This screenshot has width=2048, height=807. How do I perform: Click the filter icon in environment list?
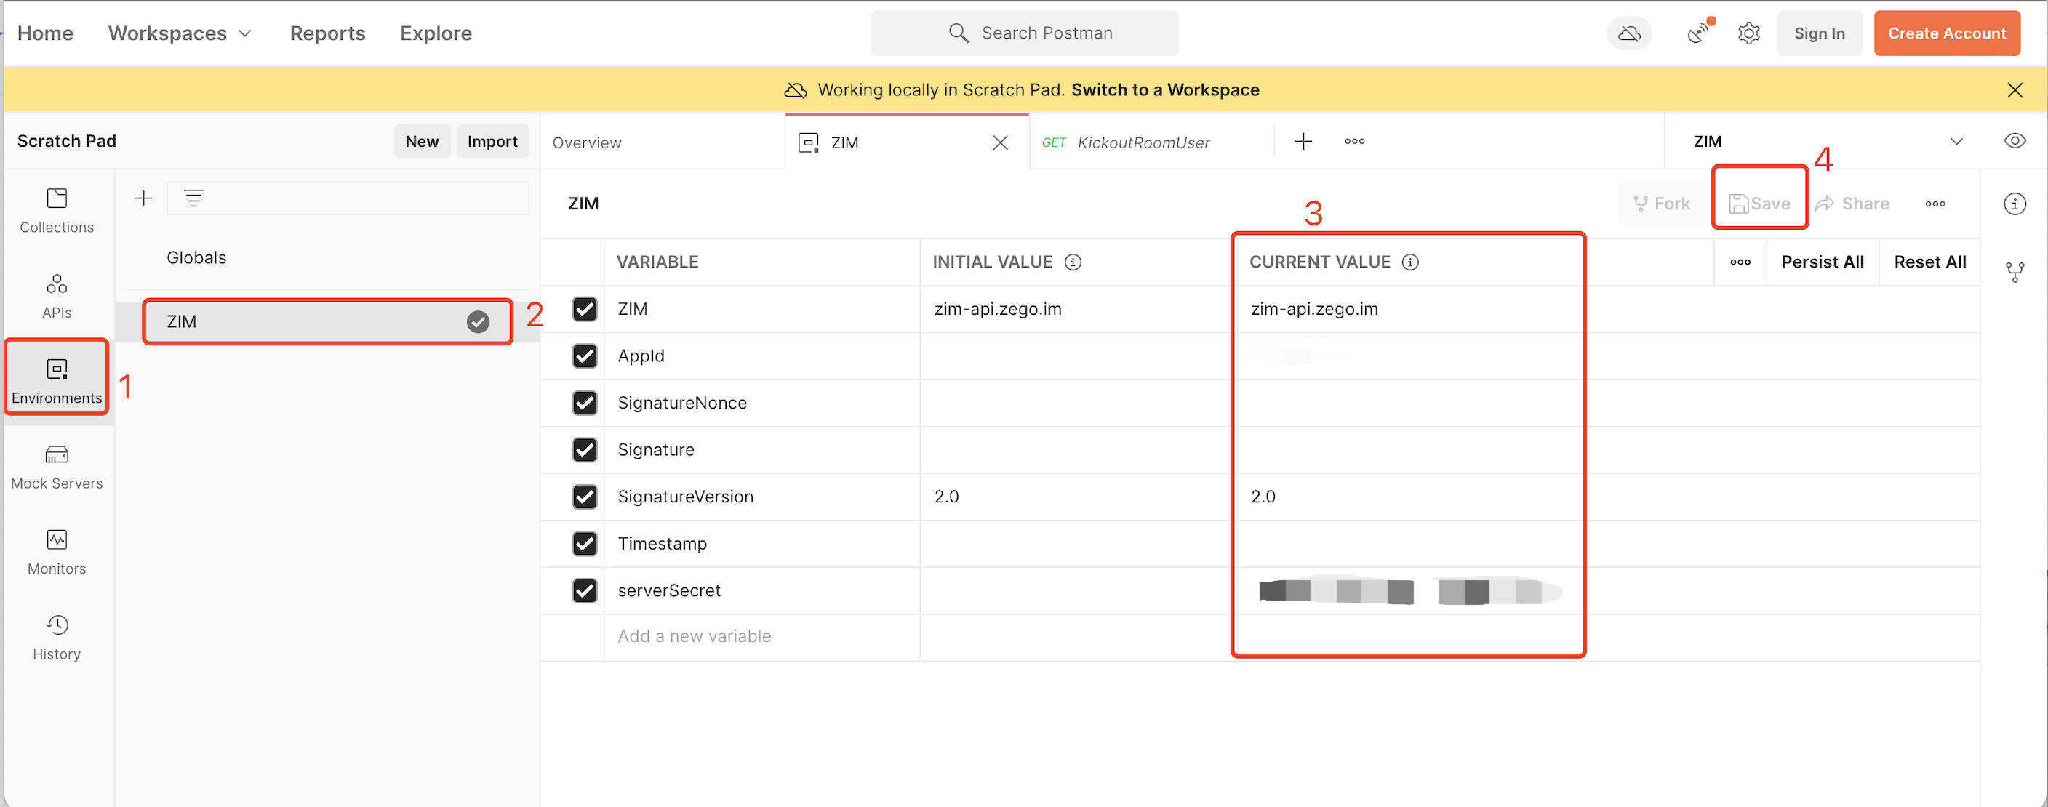click(x=193, y=198)
